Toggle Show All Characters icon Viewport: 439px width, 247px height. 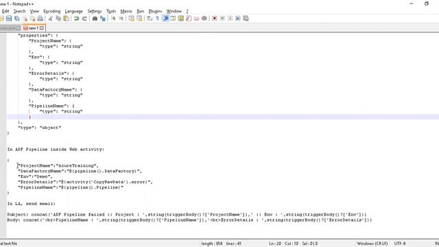coord(157,19)
